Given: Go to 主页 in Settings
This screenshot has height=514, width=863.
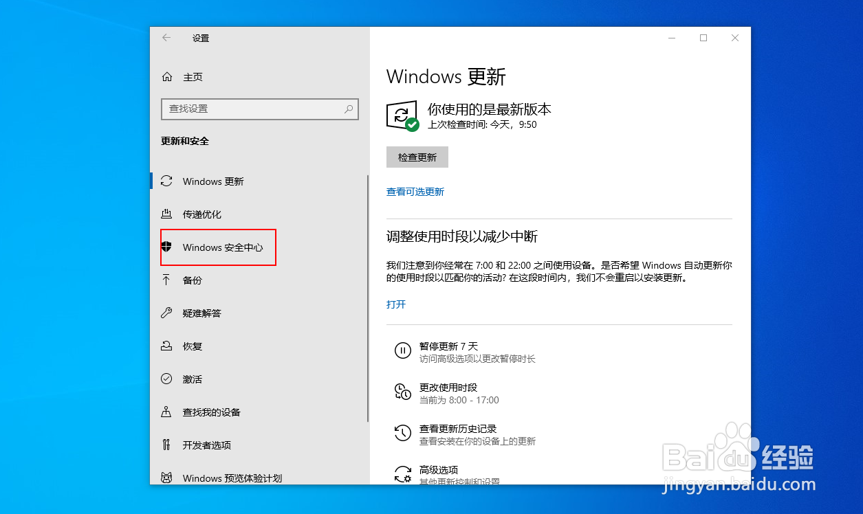Looking at the screenshot, I should (x=193, y=77).
